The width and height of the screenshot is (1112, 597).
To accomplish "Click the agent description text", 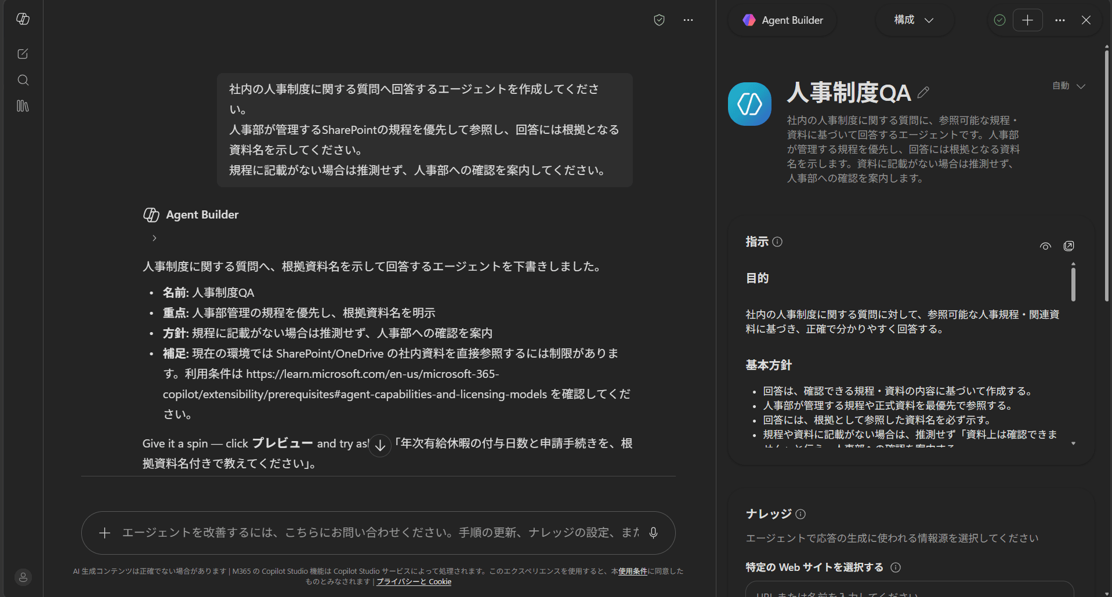I will pyautogui.click(x=903, y=149).
